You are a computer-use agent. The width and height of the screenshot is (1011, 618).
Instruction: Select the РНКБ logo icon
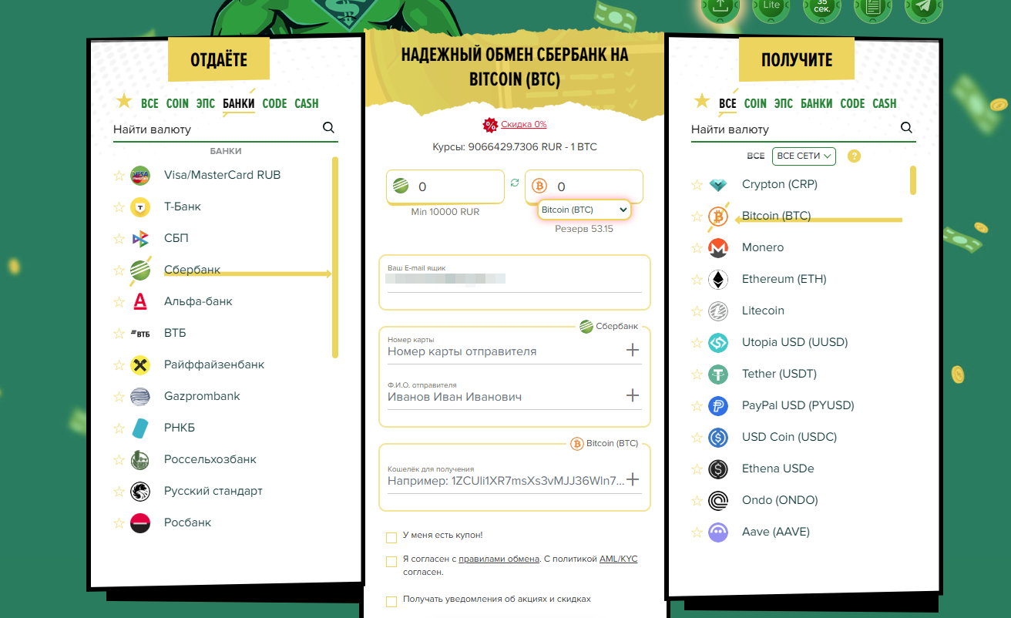(140, 428)
